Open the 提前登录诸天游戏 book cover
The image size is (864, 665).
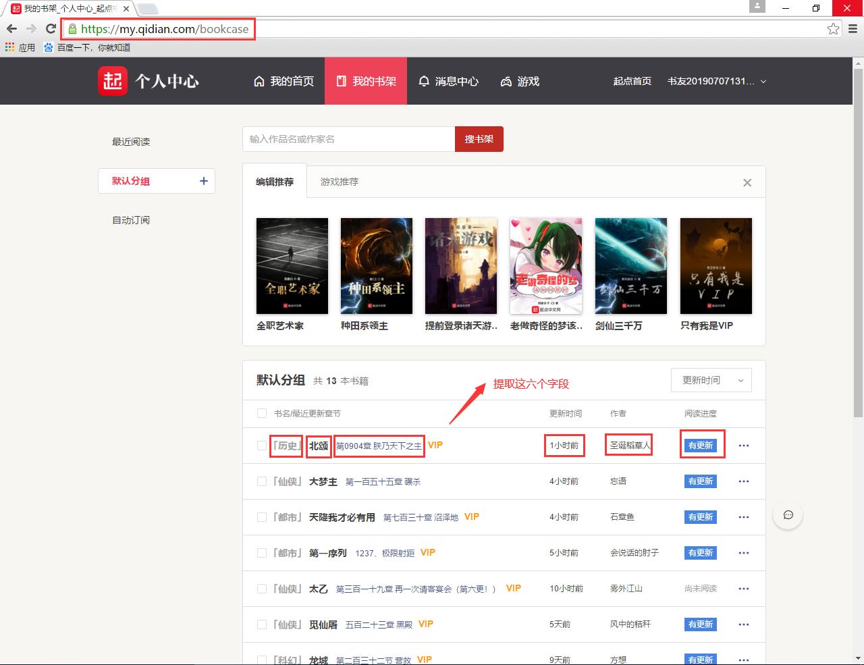461,266
